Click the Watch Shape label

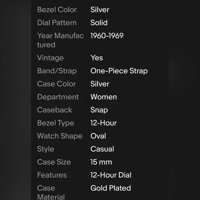pyautogui.click(x=60, y=136)
